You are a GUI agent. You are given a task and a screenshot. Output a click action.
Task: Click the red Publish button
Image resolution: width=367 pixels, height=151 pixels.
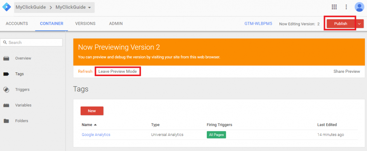pos(340,24)
